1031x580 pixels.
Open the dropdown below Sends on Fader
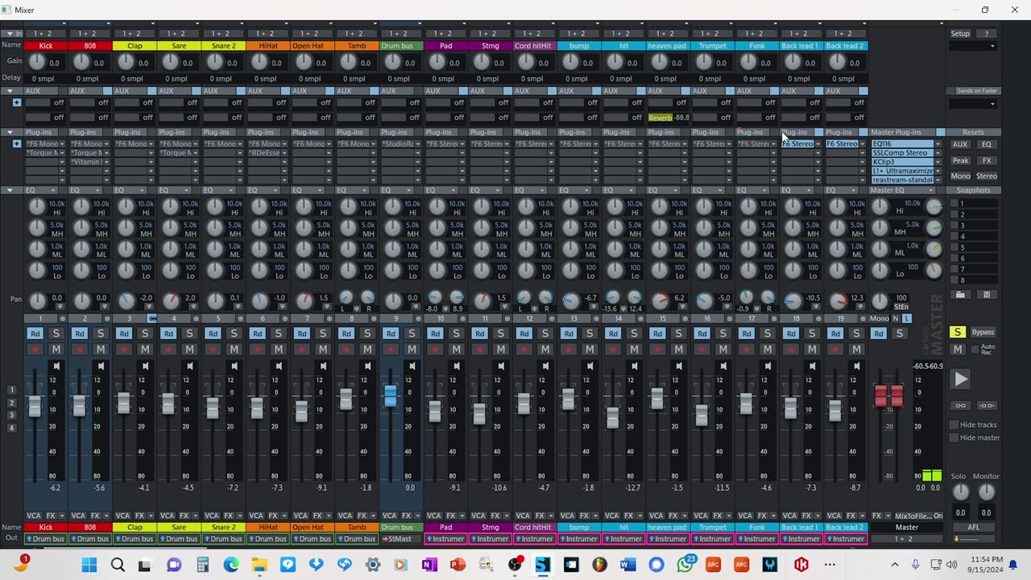click(x=972, y=103)
